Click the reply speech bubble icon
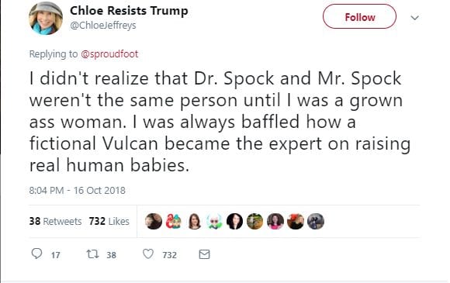The height and width of the screenshot is (283, 450). point(36,254)
